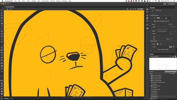This screenshot has width=177, height=100.
Task: Select the Paint Bucket tool
Action: tap(2, 50)
